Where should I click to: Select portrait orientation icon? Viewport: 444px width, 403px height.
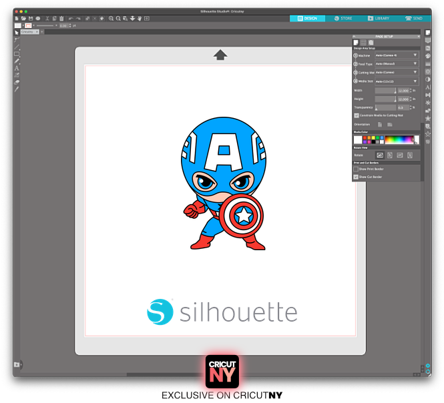380,125
